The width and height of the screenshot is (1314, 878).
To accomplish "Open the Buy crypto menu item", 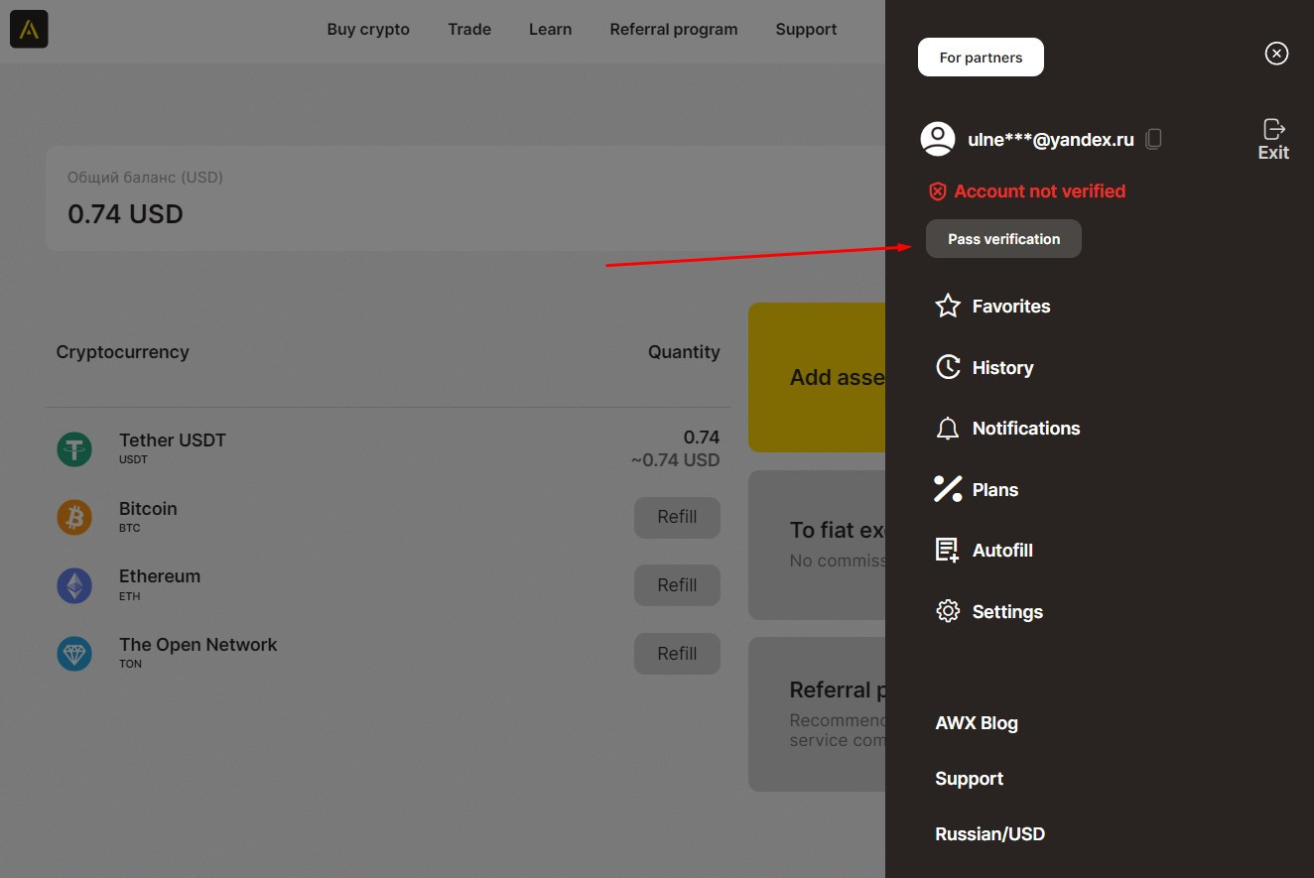I will click(368, 30).
